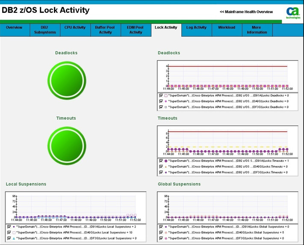Select legend text DA0G Locks:Deadlocks = 0
The height and width of the screenshot is (245, 304).
click(x=228, y=101)
